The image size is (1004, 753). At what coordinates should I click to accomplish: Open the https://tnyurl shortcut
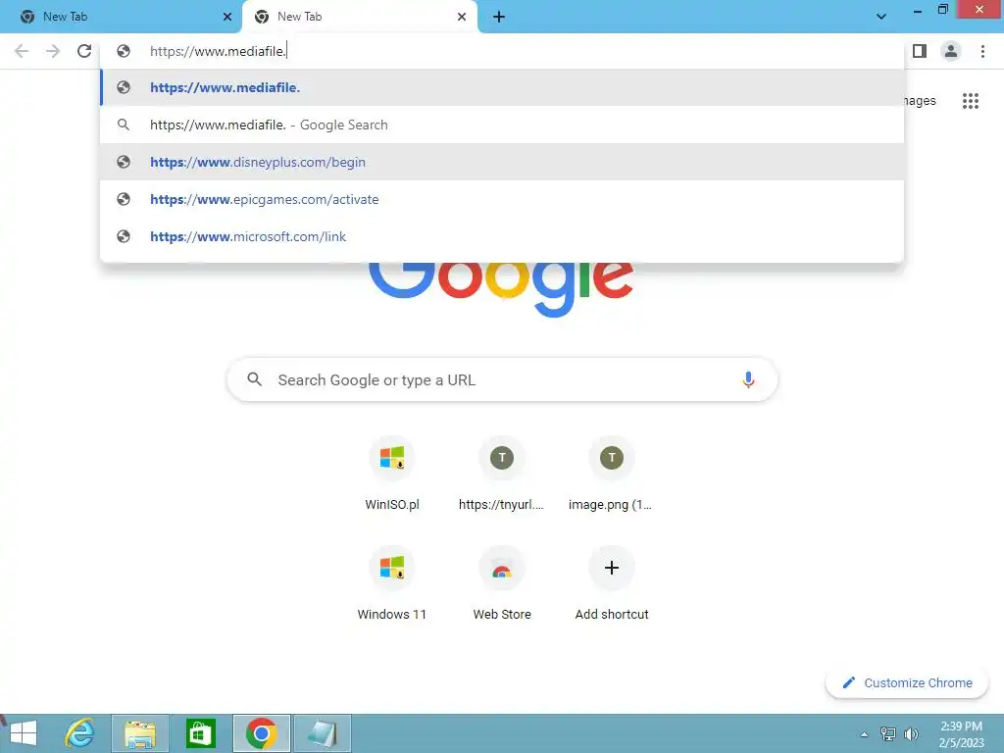coord(501,474)
